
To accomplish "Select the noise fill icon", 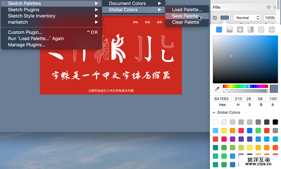I will (271, 30).
